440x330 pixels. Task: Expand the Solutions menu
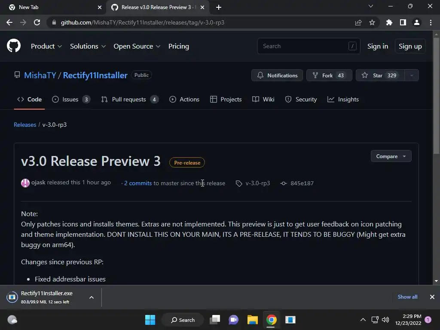(88, 46)
